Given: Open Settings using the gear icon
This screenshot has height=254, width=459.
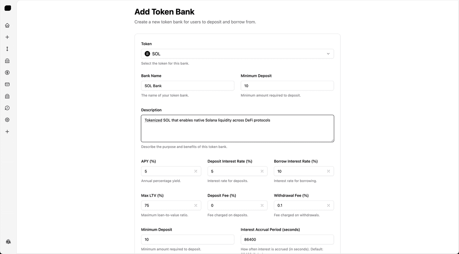Looking at the screenshot, I should 7,119.
